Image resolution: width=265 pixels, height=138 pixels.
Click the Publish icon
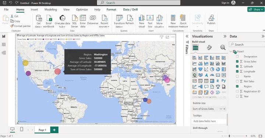(211, 20)
